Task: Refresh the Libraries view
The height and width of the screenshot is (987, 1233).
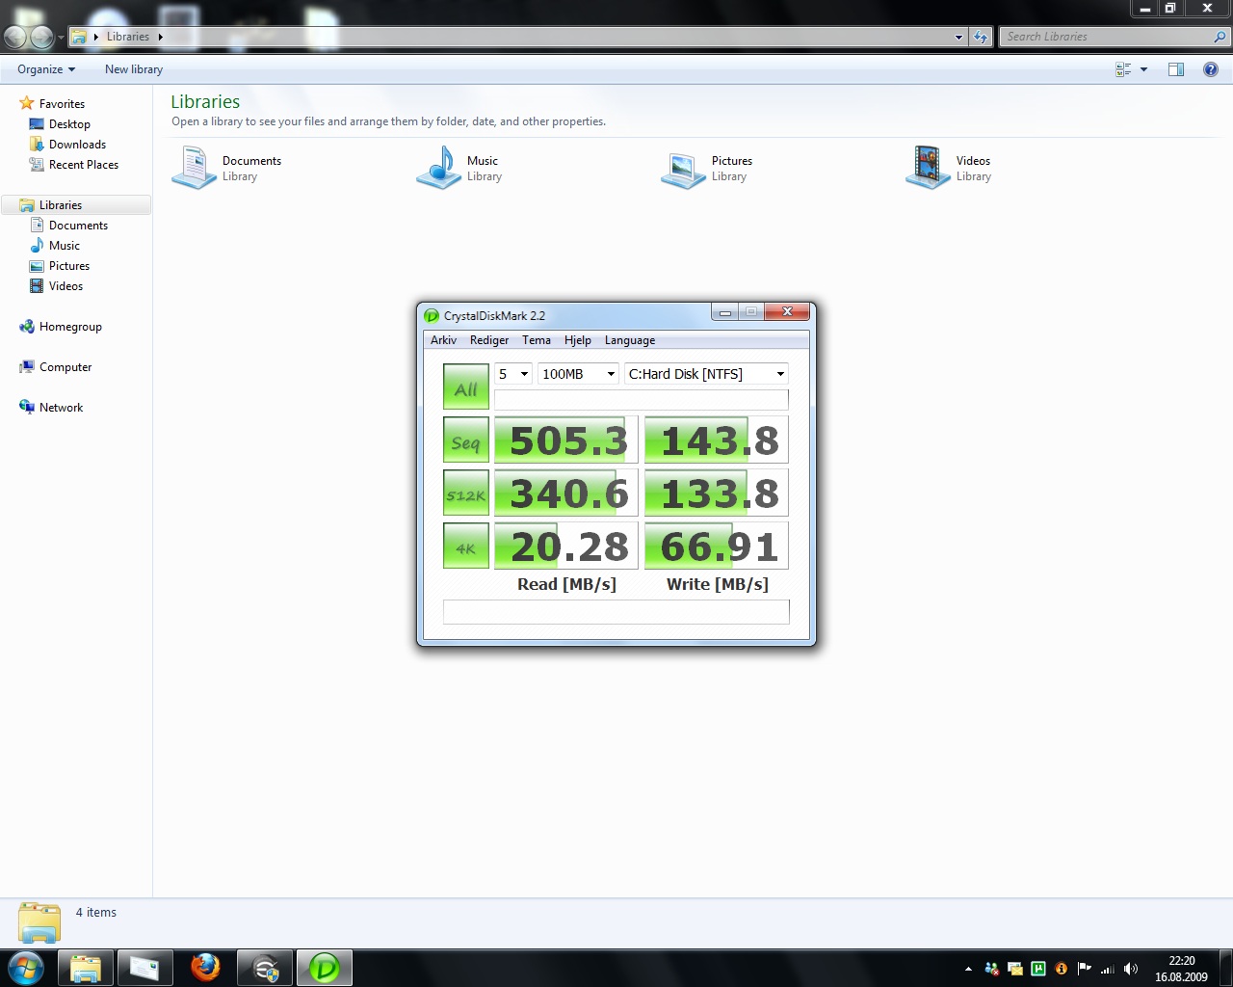Action: [x=981, y=37]
